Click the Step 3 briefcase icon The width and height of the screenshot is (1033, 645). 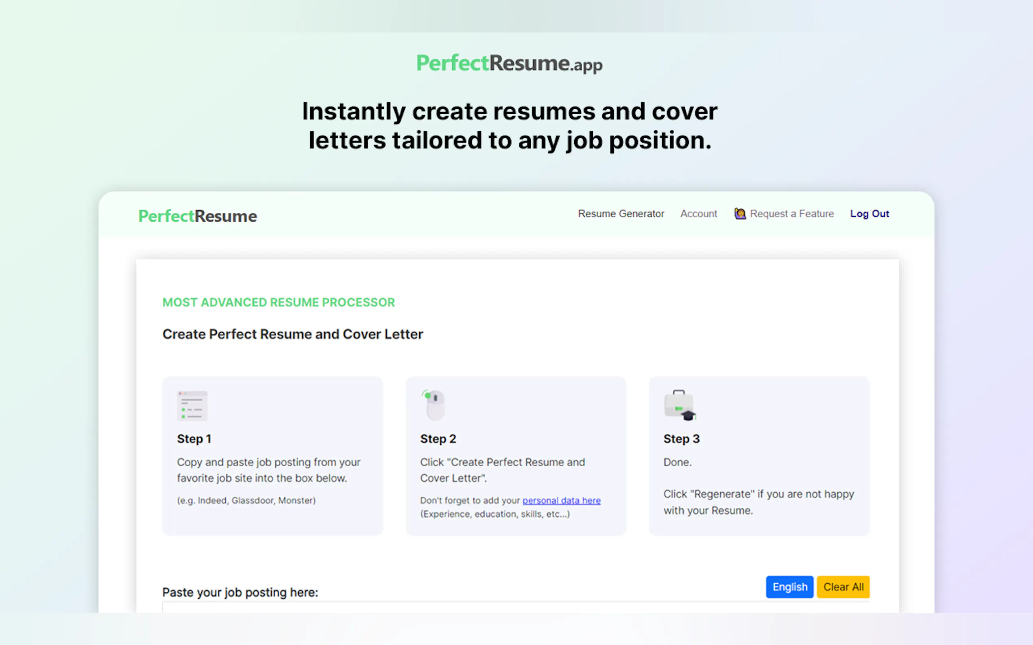680,406
